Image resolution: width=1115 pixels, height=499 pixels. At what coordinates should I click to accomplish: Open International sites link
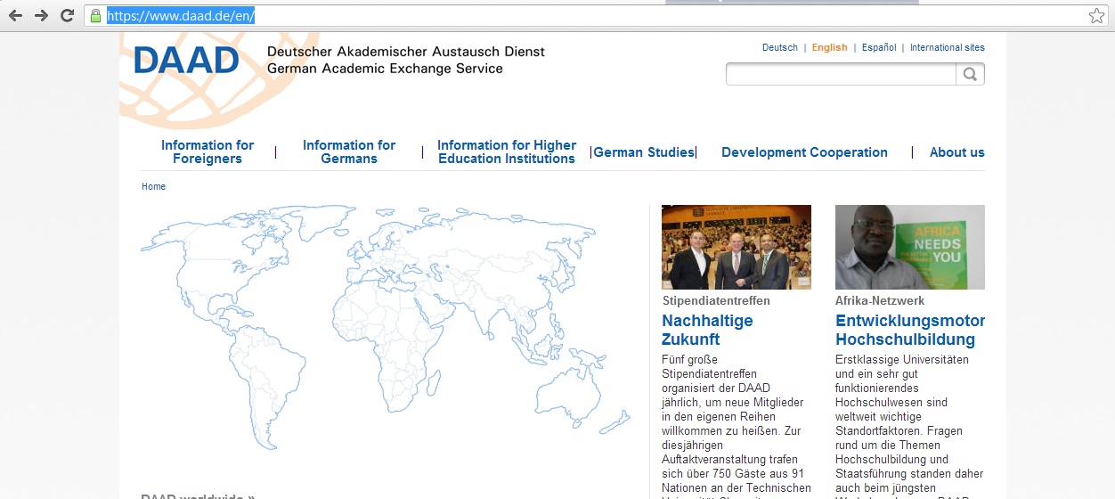pos(948,47)
